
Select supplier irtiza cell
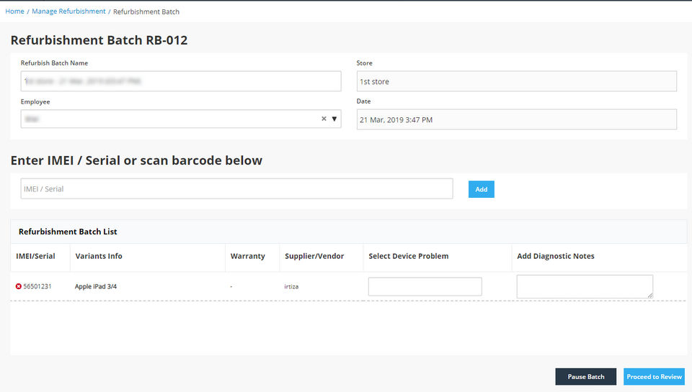coord(291,286)
